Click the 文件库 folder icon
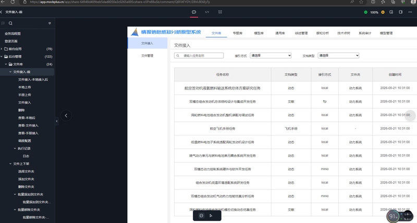 [10, 64]
